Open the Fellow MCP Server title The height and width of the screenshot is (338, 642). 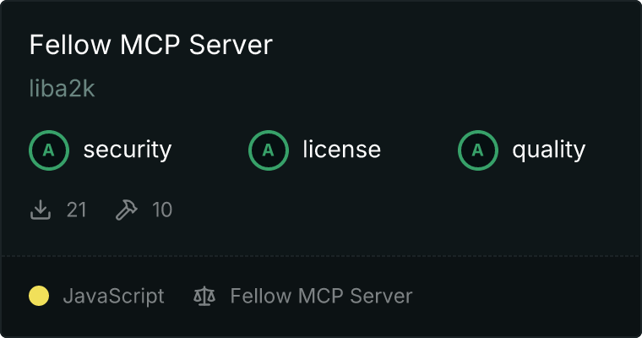point(150,45)
